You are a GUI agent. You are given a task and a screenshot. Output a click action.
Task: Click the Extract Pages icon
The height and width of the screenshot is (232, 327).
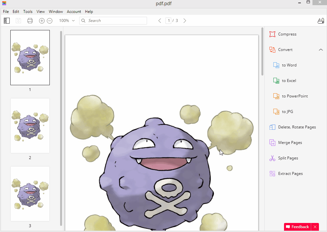[272, 174]
